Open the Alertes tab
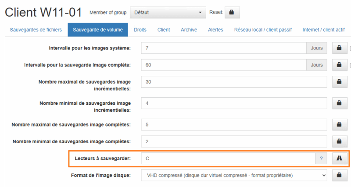This screenshot has height=187, width=351. tap(215, 30)
